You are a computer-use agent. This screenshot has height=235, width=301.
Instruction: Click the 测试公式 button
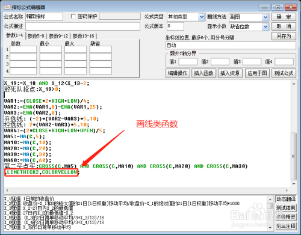pos(284,73)
